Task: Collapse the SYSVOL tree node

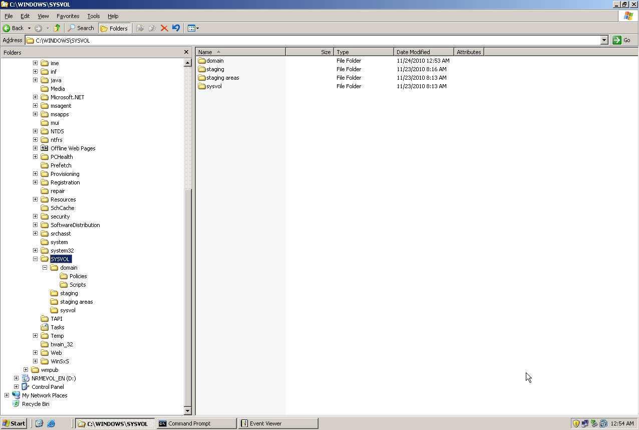Action: click(35, 259)
